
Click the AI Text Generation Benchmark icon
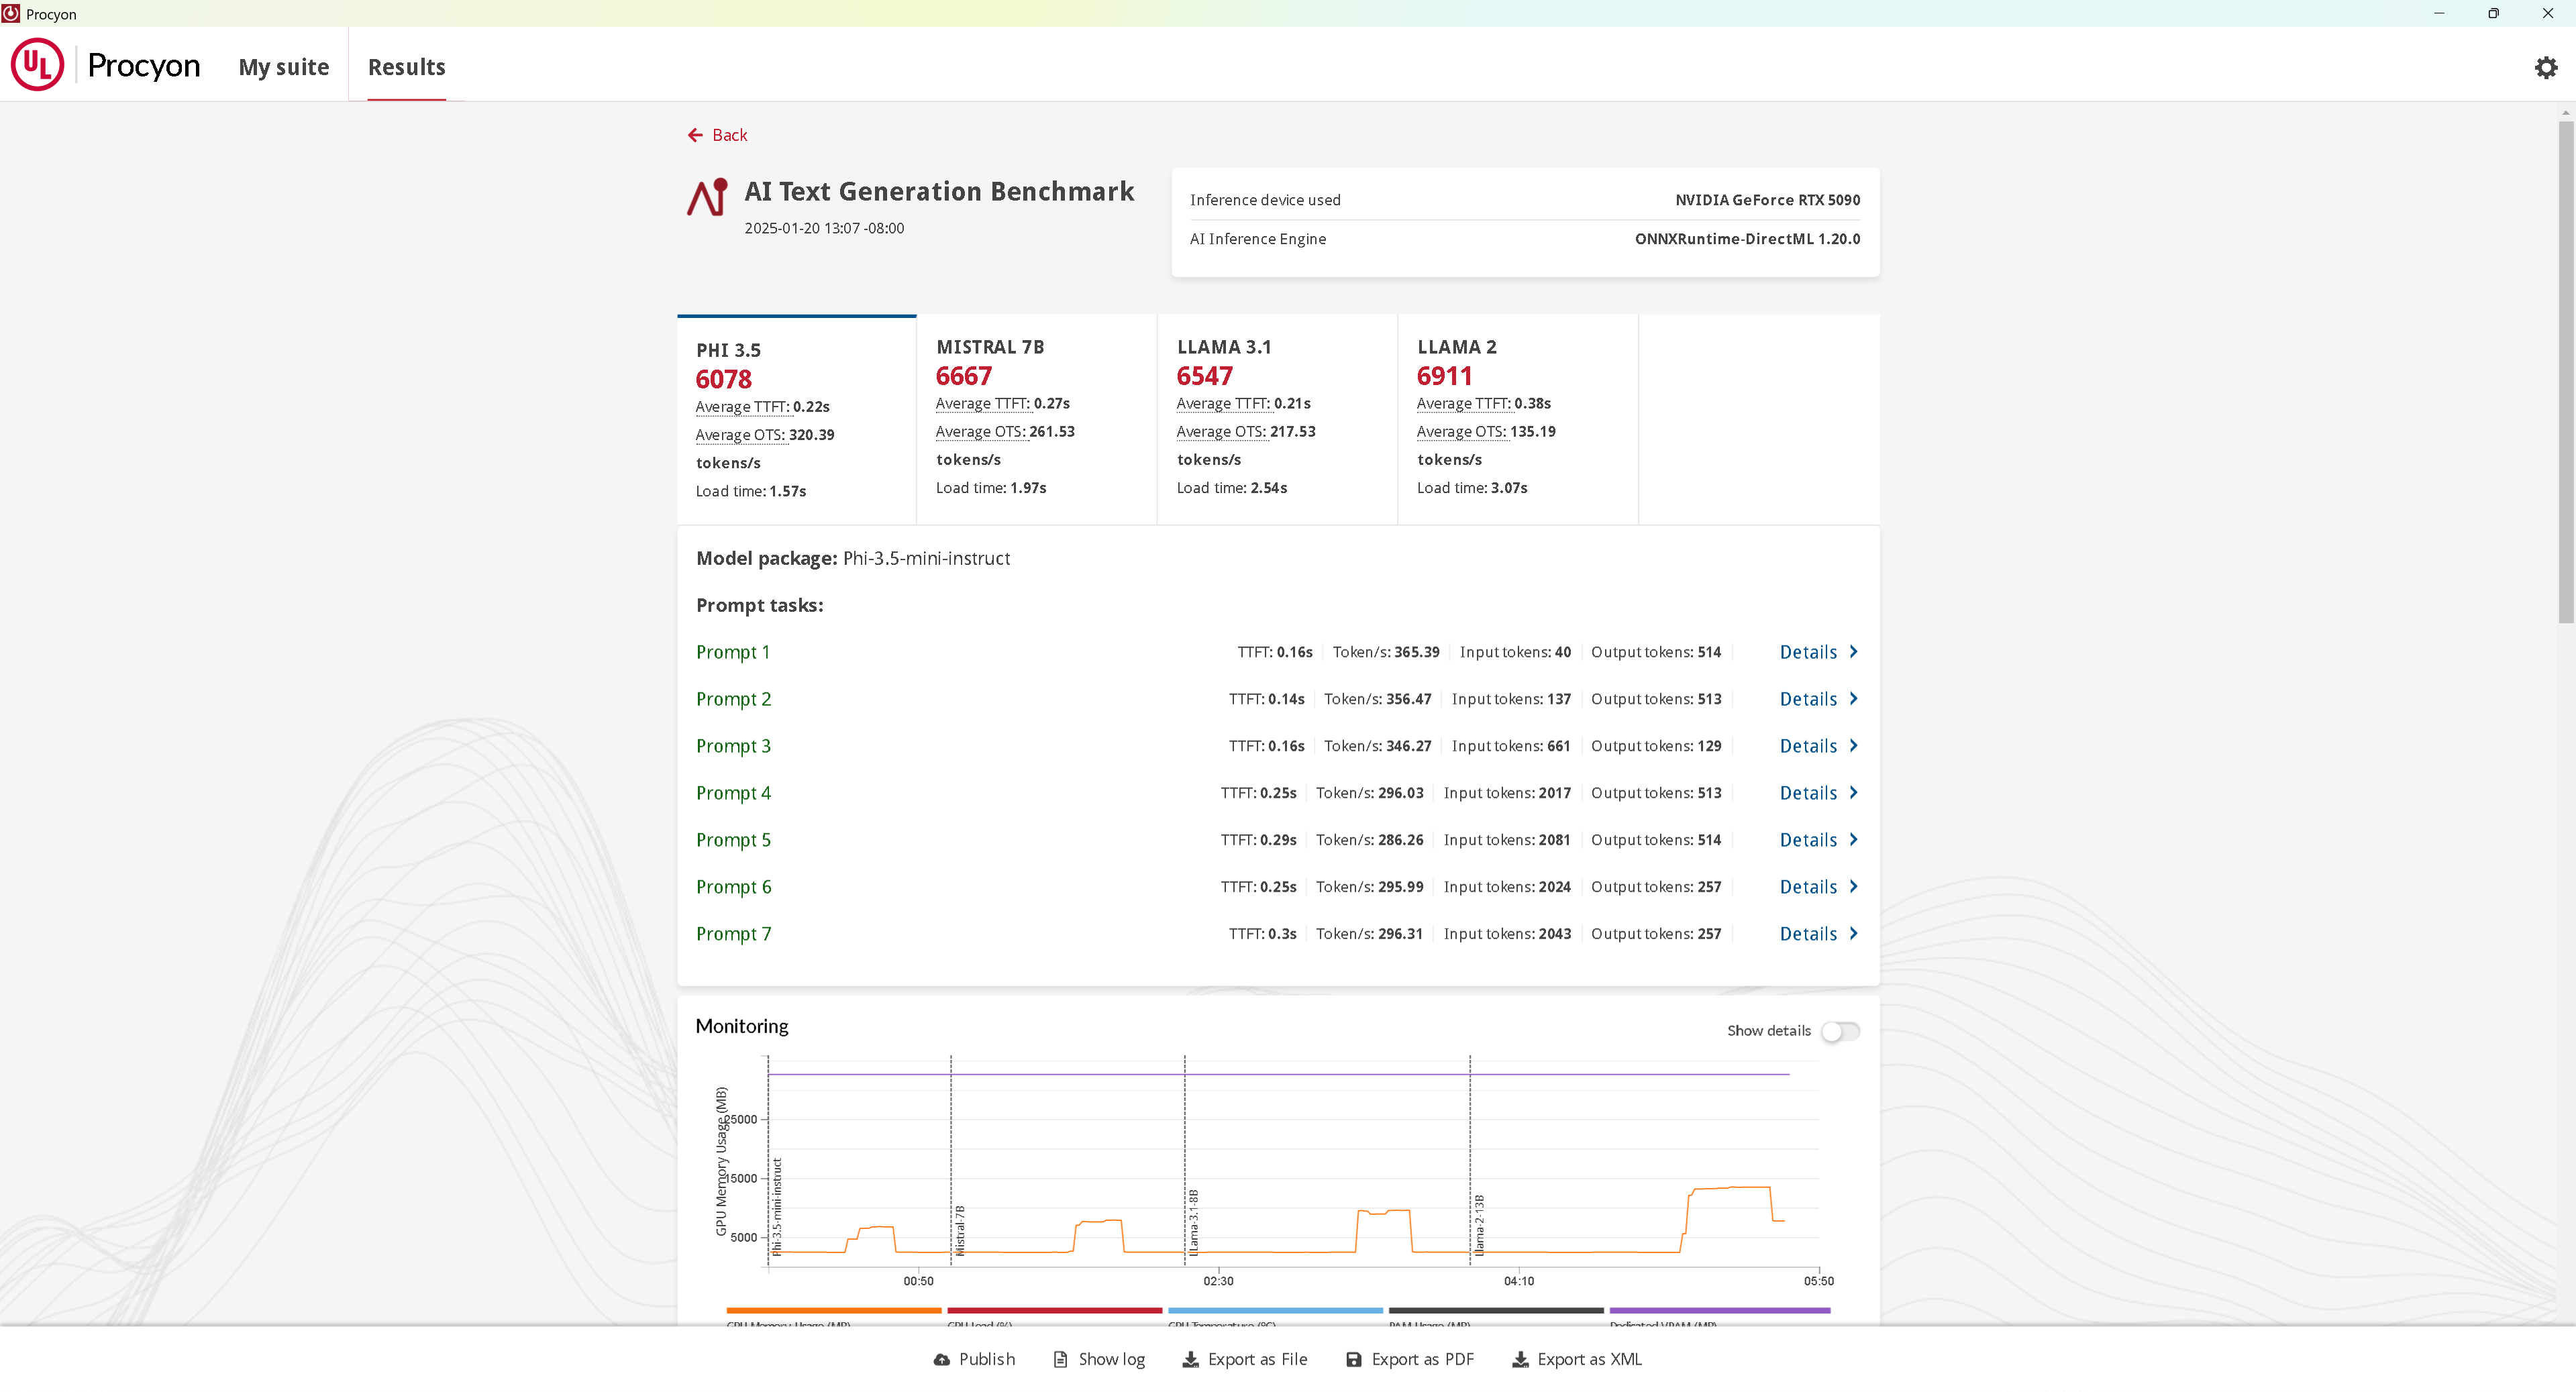(x=707, y=197)
